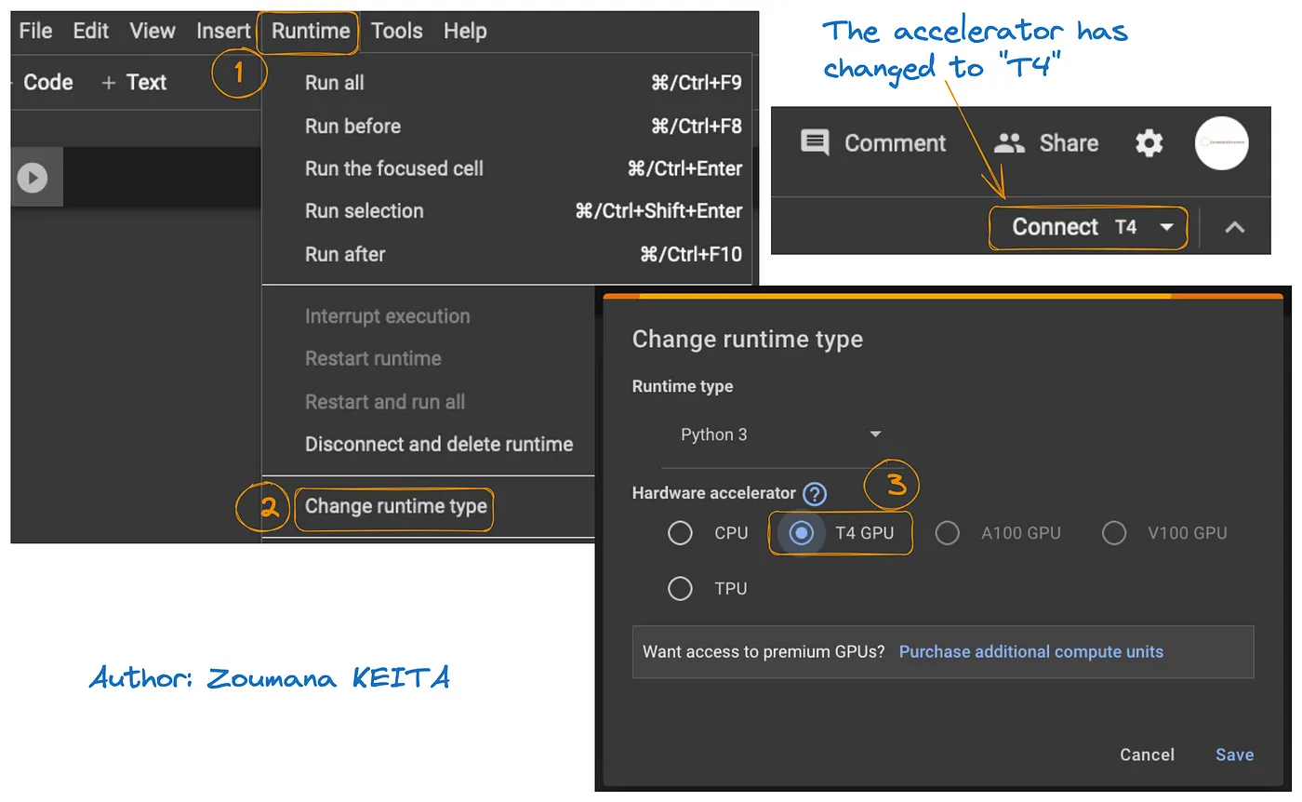Click the Hardware accelerator label

[713, 493]
